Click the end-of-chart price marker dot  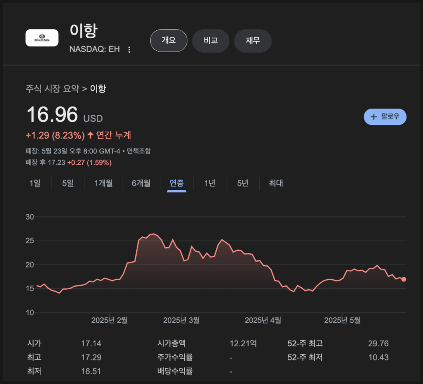pos(404,279)
